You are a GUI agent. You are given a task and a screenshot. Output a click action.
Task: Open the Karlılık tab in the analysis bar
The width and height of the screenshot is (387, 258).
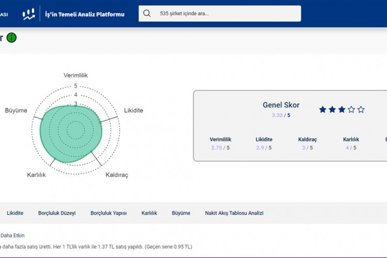pos(149,213)
